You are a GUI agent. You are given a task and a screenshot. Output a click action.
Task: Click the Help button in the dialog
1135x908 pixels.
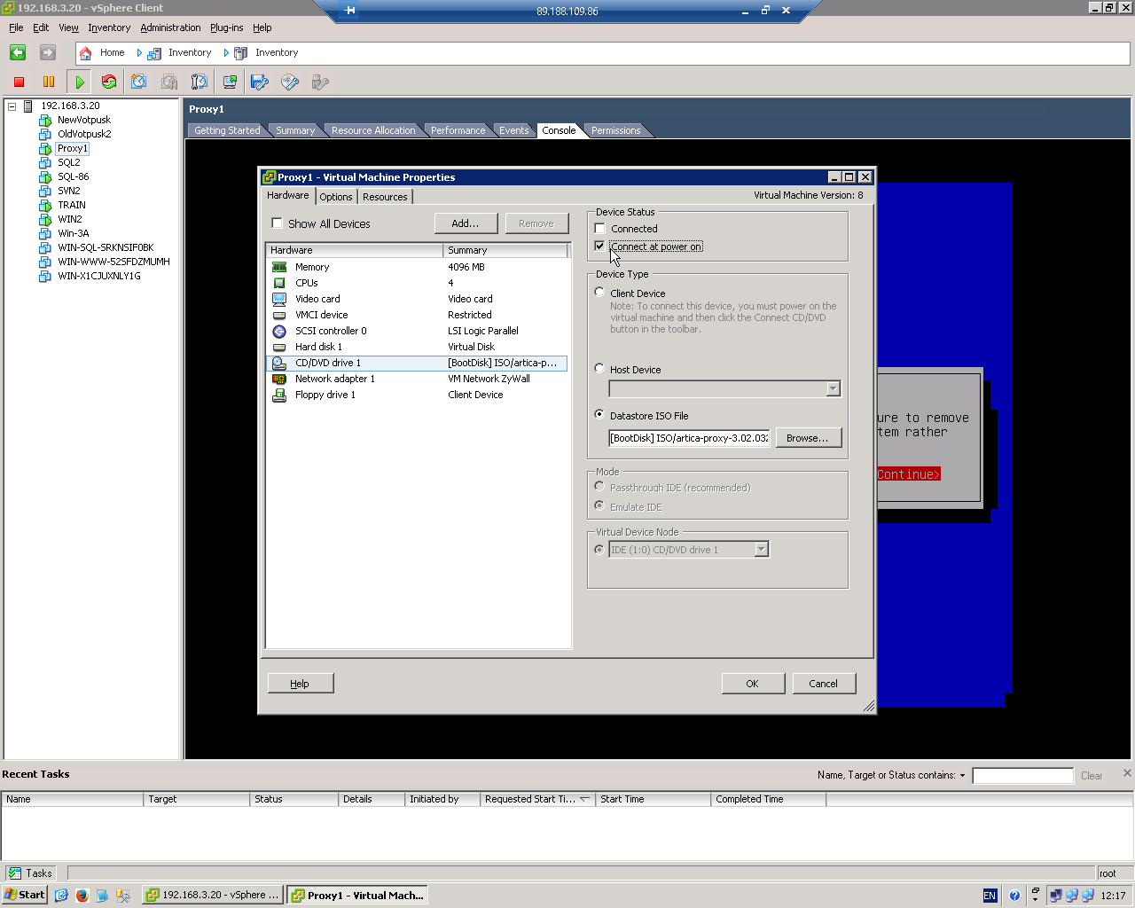(300, 684)
